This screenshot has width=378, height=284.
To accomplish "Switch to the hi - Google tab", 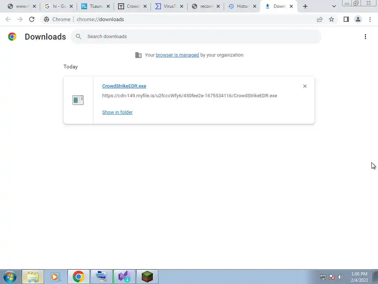I will (x=56, y=6).
